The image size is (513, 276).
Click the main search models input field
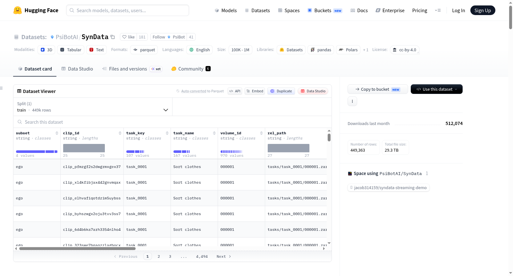click(x=128, y=10)
